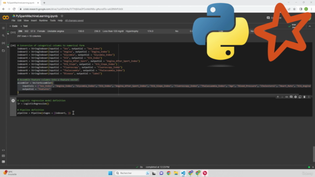Bookmark this page in the address bar
315x177 pixels.
click(x=294, y=9)
